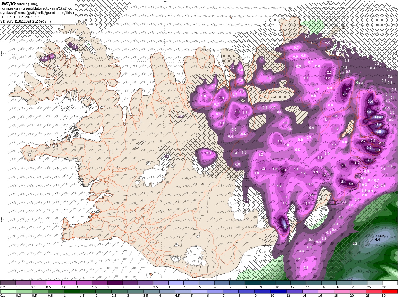
Task: Click the '4.5' value over the blue offshore area
Action: (382, 236)
